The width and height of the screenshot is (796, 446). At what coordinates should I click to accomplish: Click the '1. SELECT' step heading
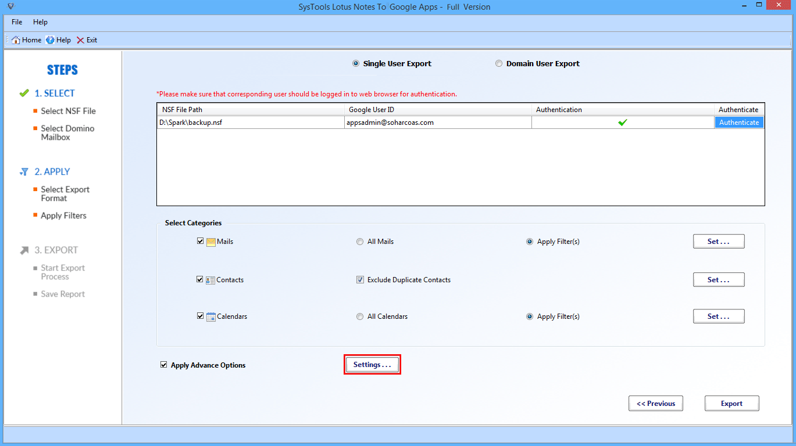pos(55,93)
